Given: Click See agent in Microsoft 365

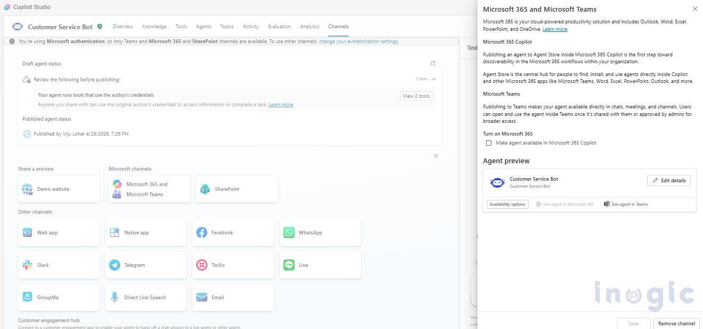Looking at the screenshot, I should (x=565, y=204).
